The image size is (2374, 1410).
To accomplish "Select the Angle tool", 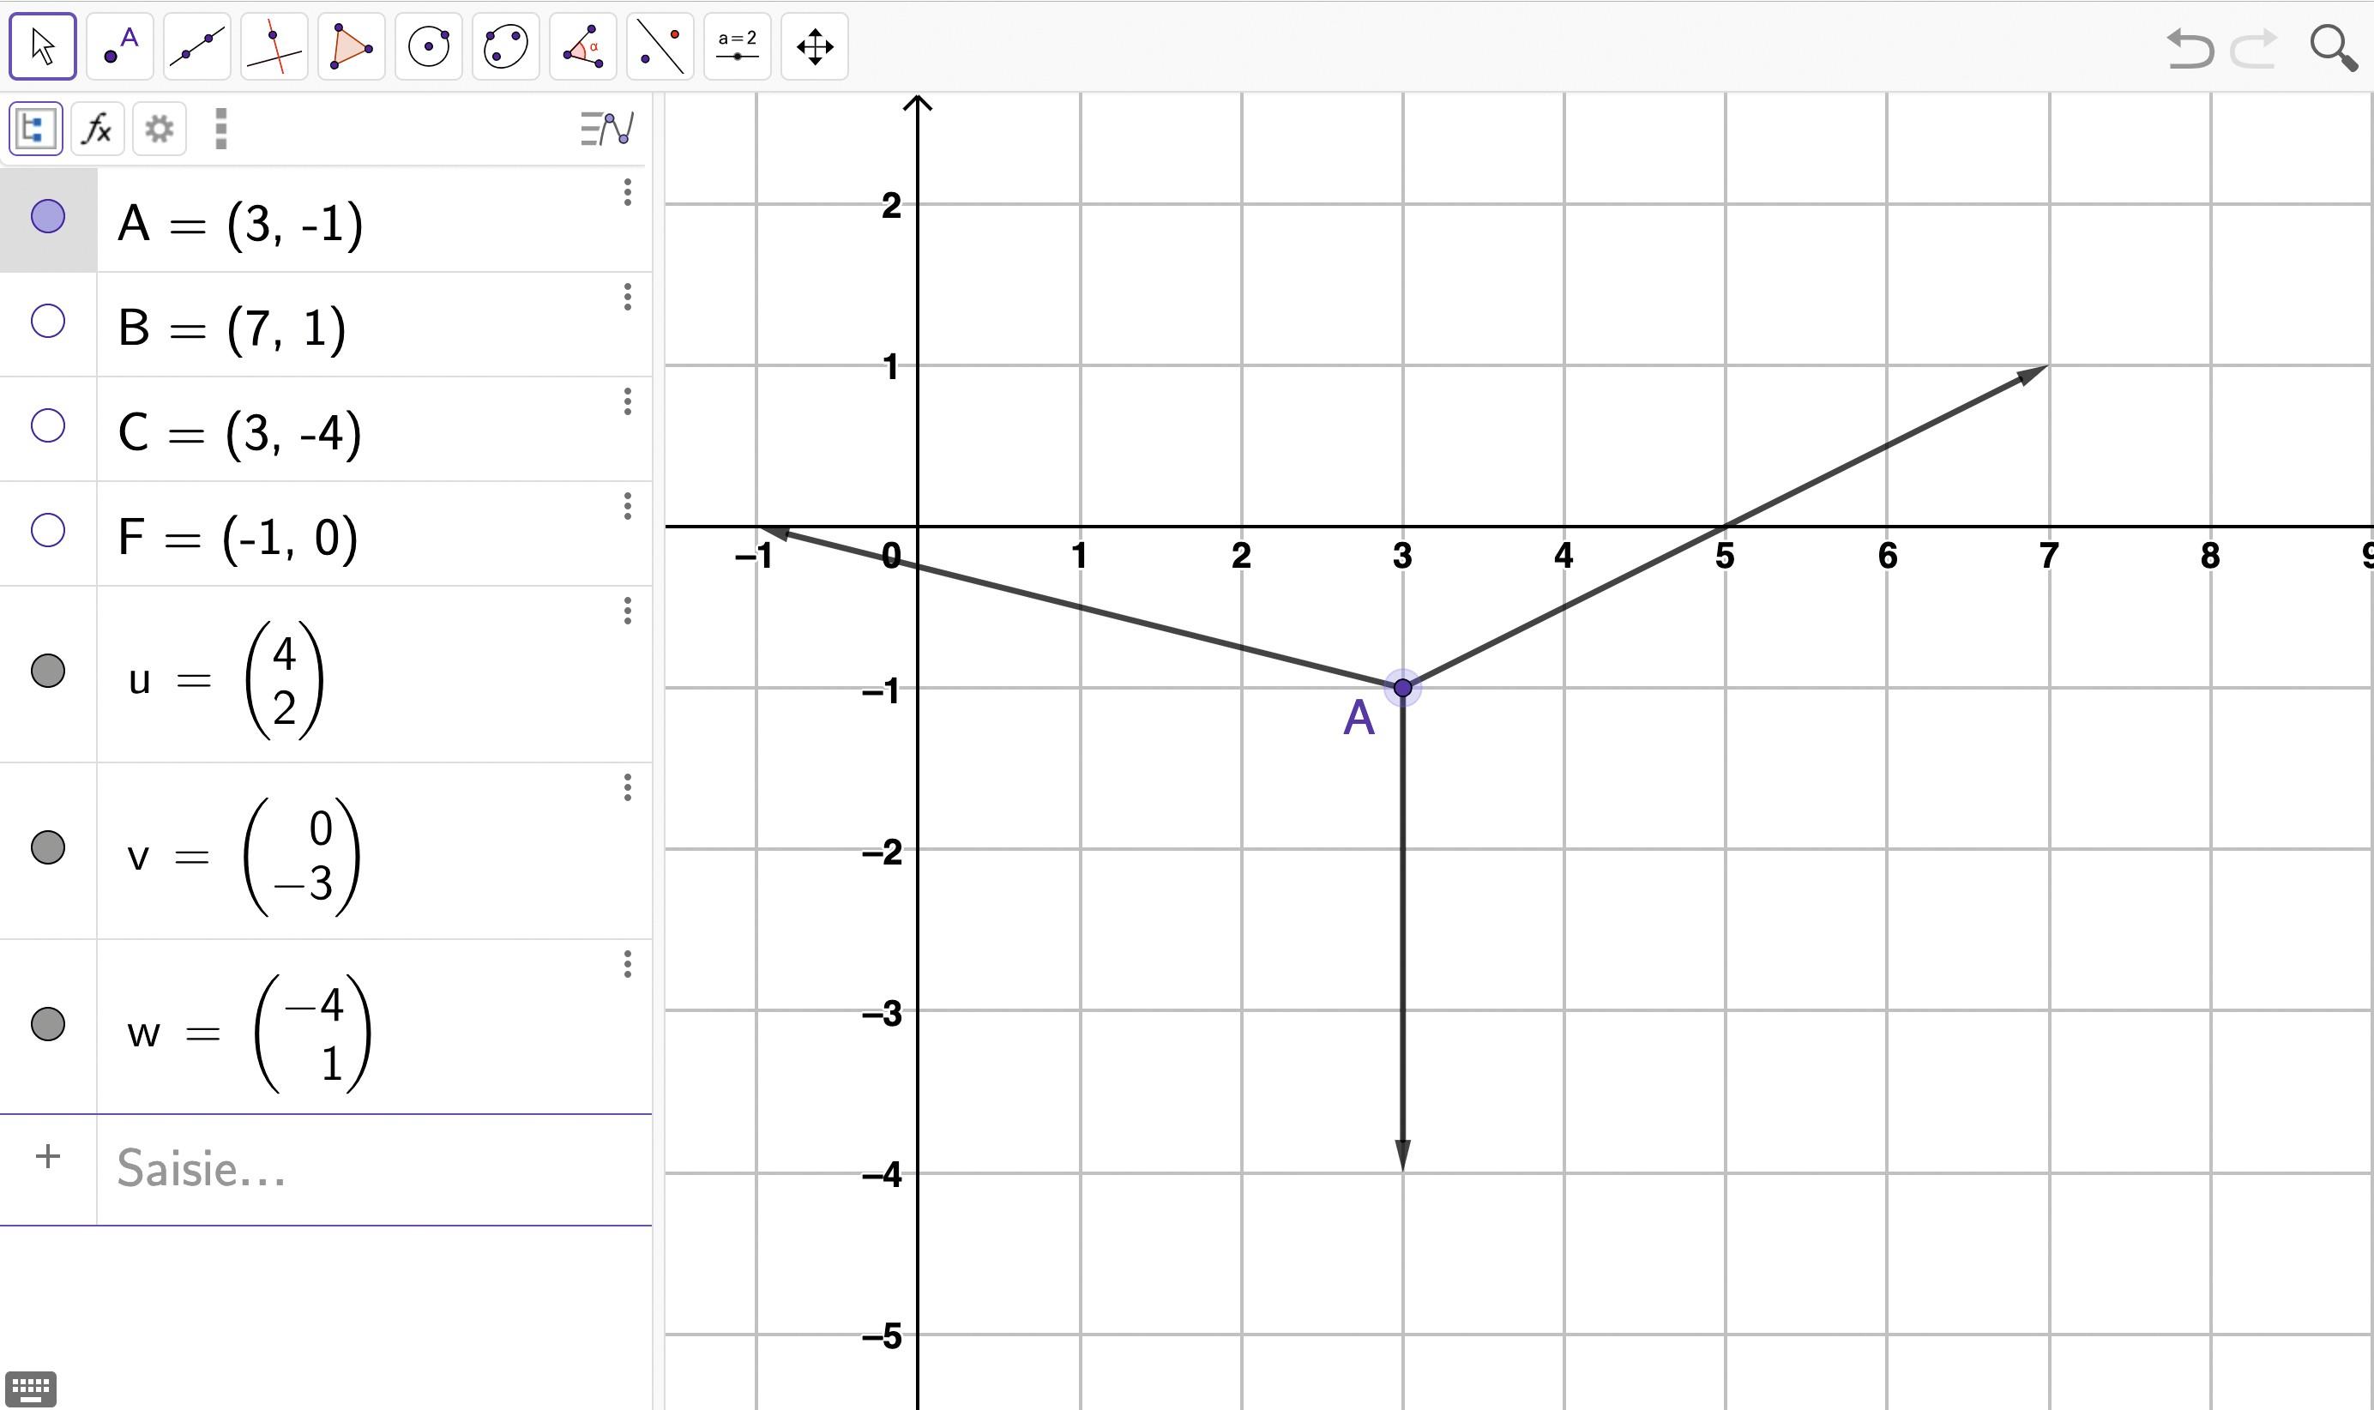I will [x=582, y=46].
